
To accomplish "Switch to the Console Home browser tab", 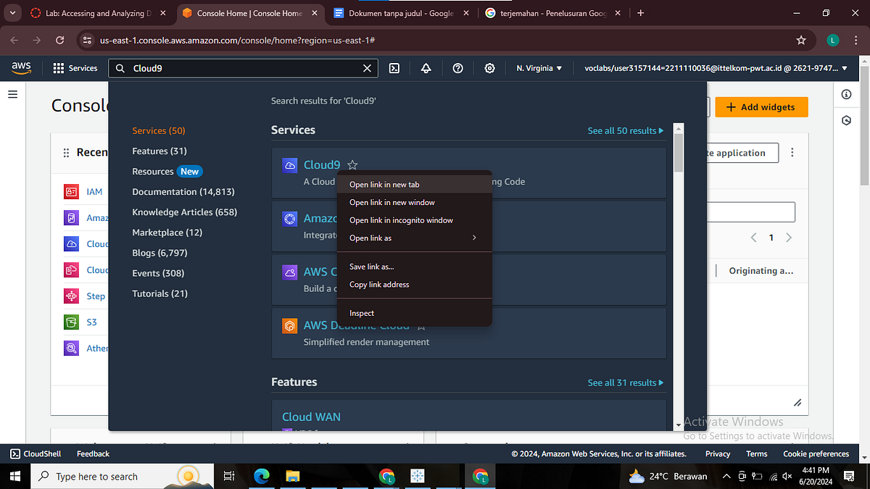I will (x=241, y=12).
